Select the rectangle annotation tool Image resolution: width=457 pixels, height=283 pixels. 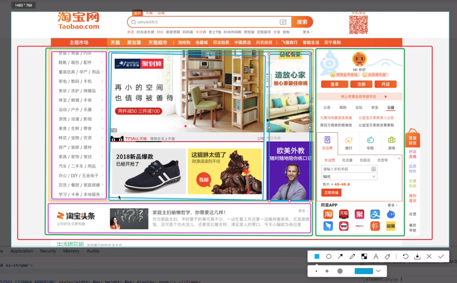(317, 256)
